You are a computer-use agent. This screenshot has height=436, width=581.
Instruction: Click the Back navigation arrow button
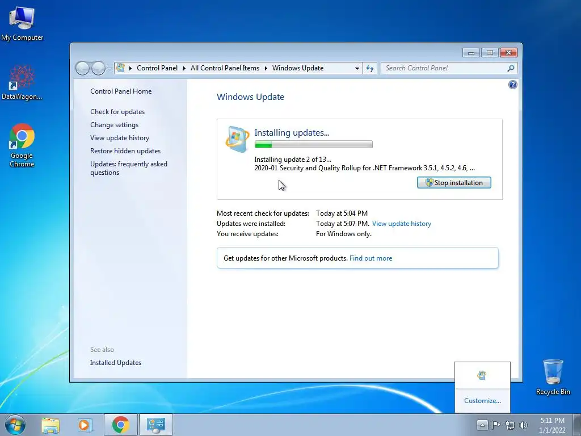(82, 68)
